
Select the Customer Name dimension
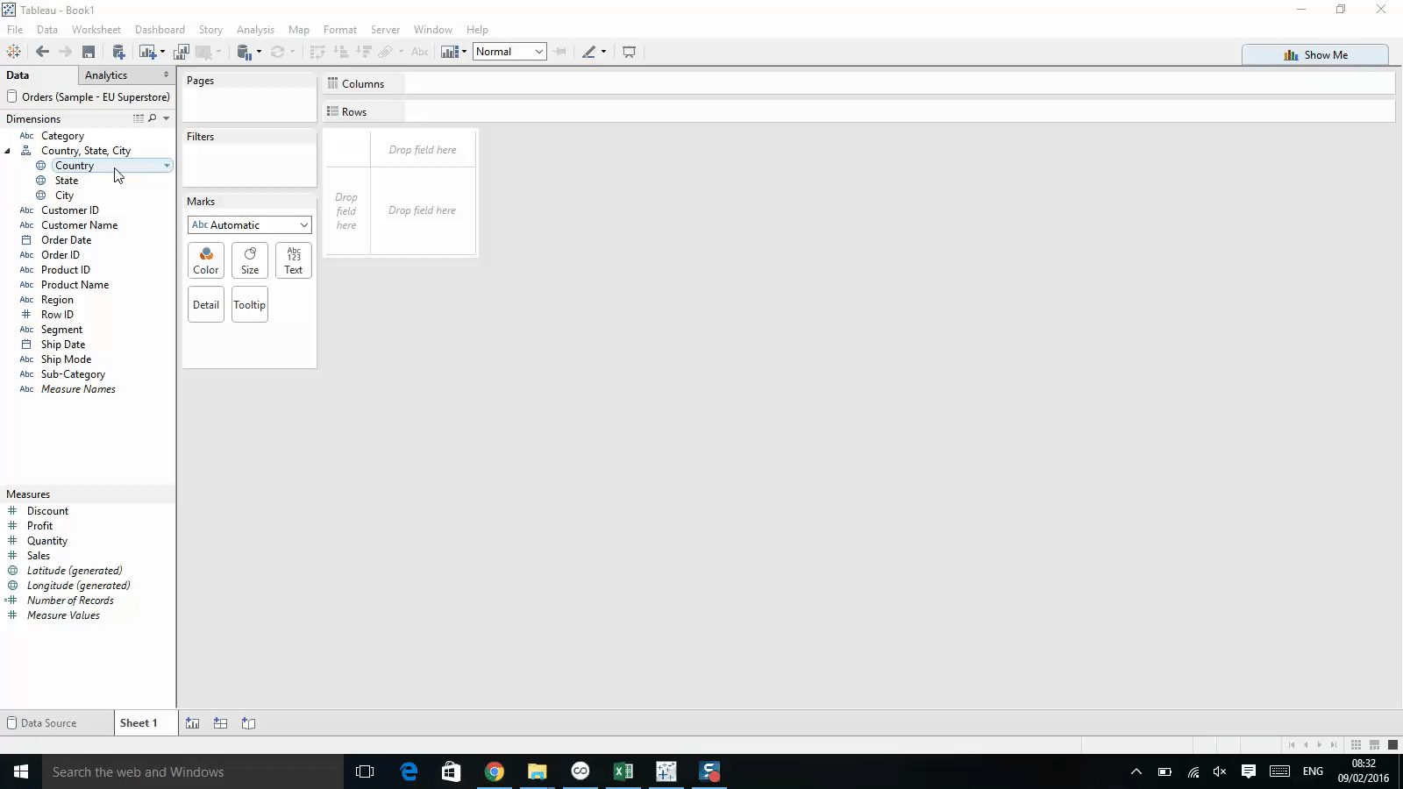click(x=79, y=225)
